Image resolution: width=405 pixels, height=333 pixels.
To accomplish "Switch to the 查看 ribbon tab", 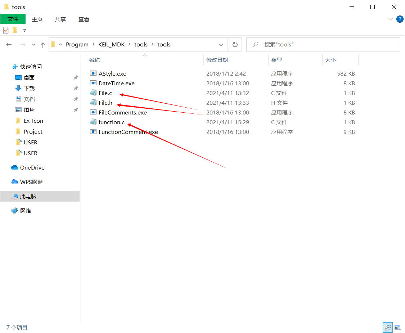I will click(84, 19).
